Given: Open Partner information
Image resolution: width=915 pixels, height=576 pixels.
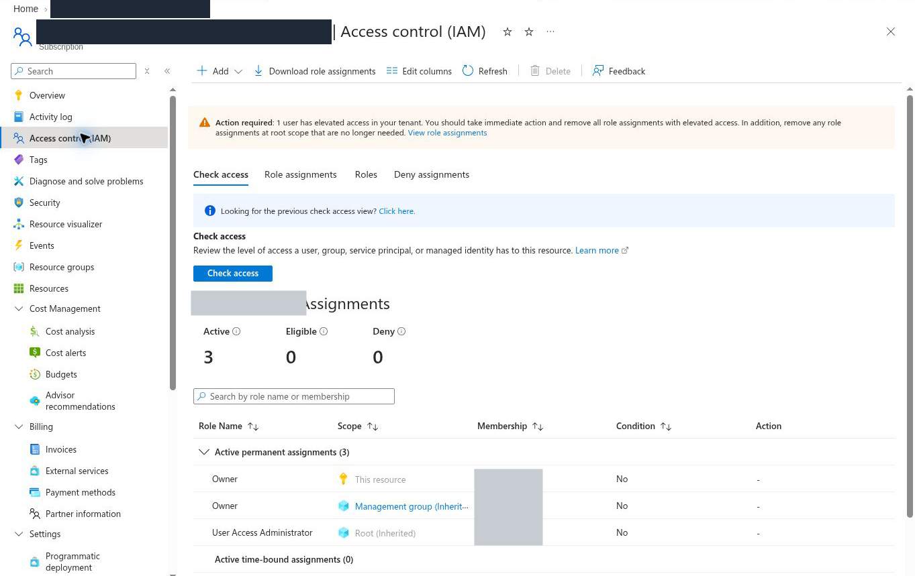Looking at the screenshot, I should coord(83,514).
